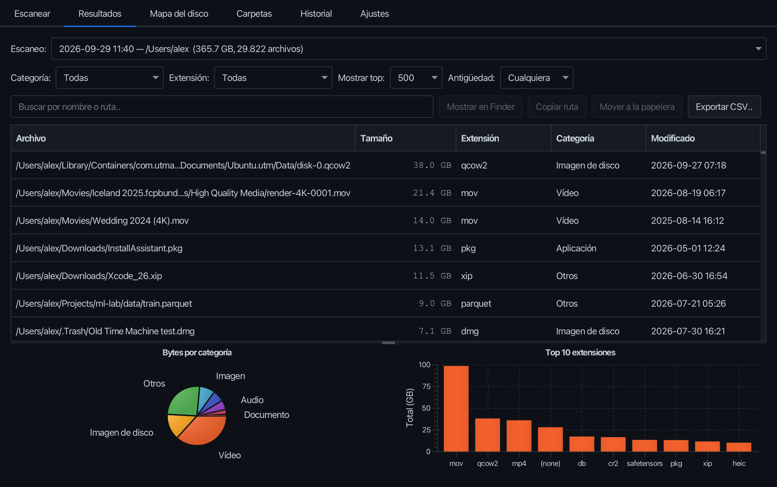
Task: Click the heic bar in extensions chart
Action: click(x=739, y=447)
